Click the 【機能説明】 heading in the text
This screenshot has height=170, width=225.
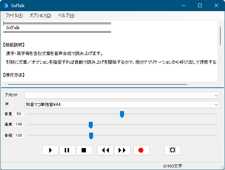point(14,45)
